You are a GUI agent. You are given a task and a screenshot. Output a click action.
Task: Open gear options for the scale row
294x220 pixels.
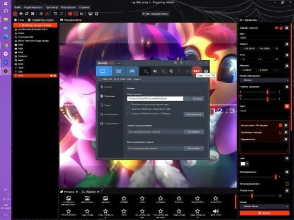point(286,66)
